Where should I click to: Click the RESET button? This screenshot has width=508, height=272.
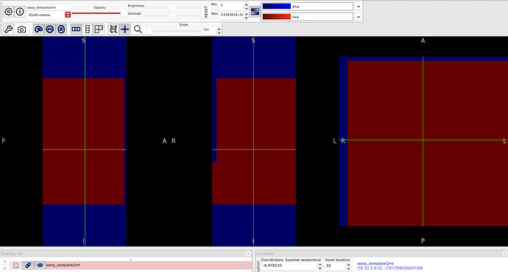click(205, 12)
